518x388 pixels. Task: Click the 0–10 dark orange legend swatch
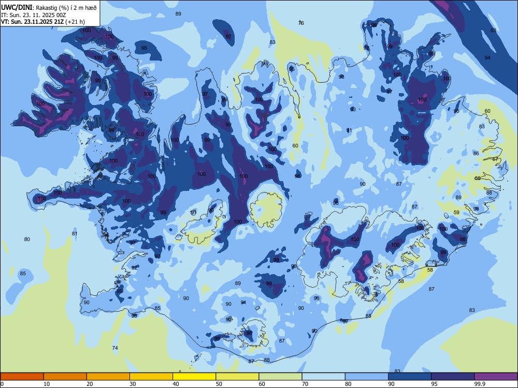(22, 377)
